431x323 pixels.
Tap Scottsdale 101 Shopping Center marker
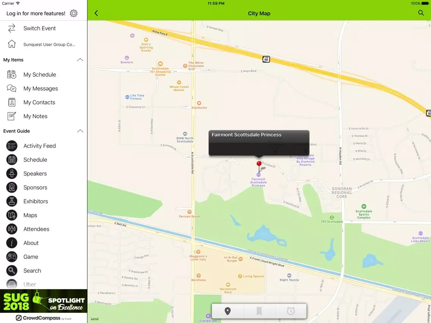[160, 64]
